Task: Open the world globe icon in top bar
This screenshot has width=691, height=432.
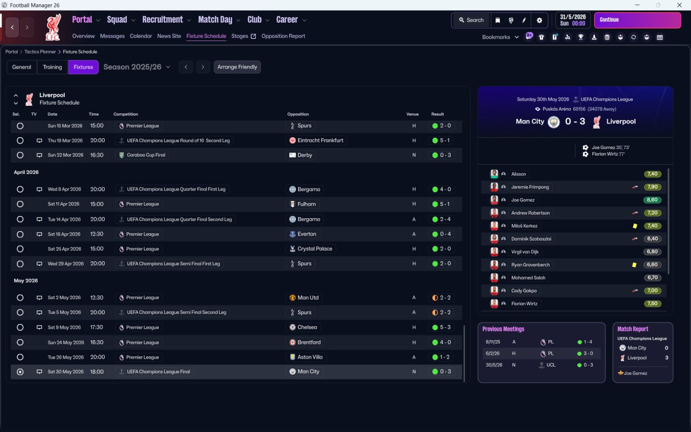Action: coord(511,20)
